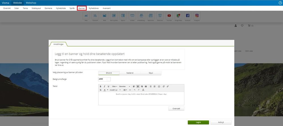Redo the last edit
This screenshot has width=283, height=126.
tap(139, 90)
